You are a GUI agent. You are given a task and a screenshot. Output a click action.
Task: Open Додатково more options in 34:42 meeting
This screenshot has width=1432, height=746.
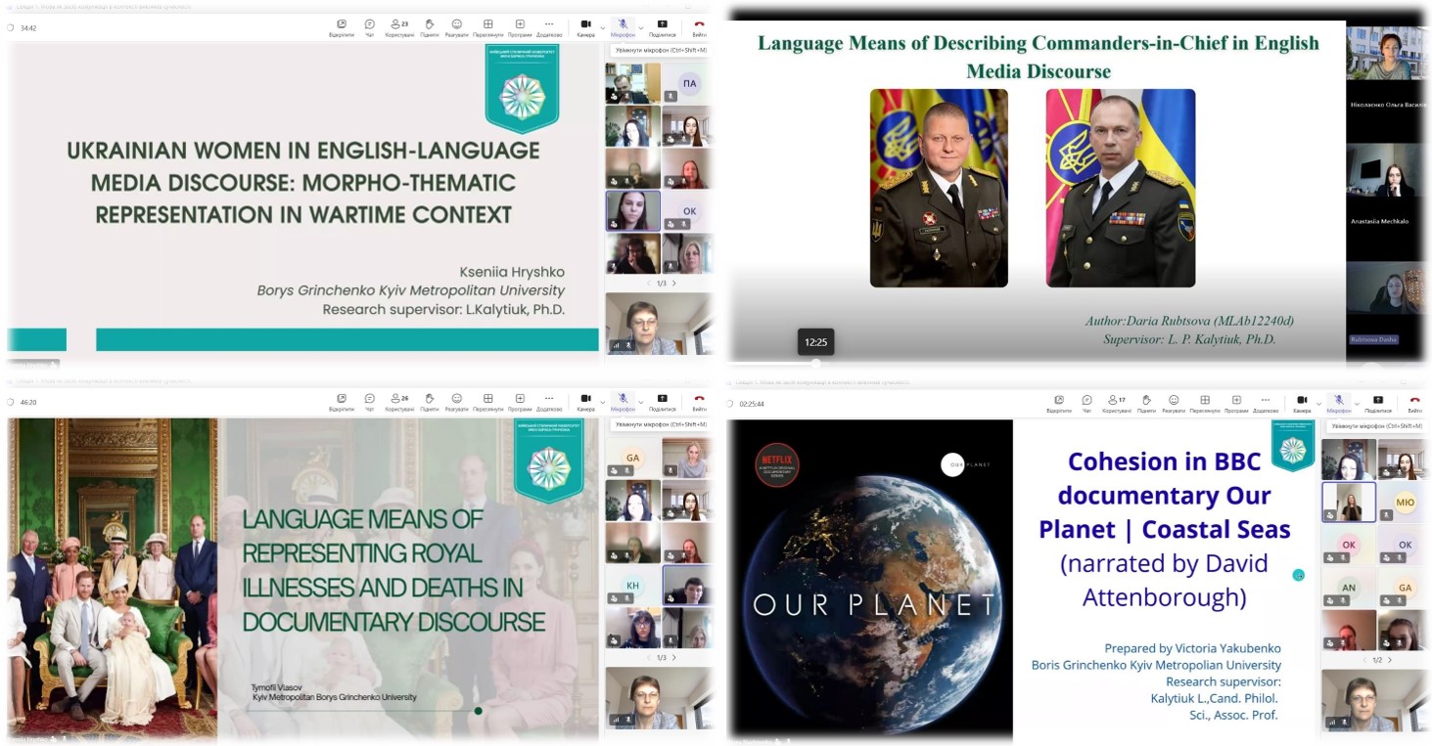549,27
